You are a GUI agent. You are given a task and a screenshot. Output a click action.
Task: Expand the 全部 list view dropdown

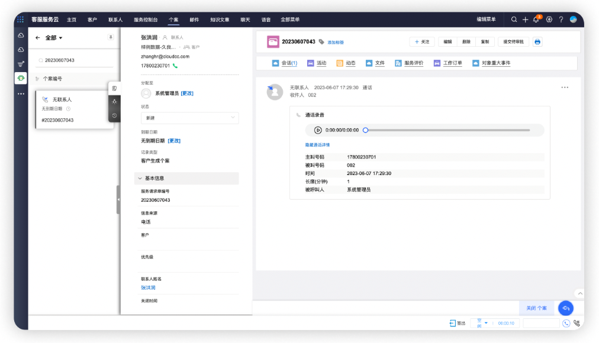click(54, 38)
